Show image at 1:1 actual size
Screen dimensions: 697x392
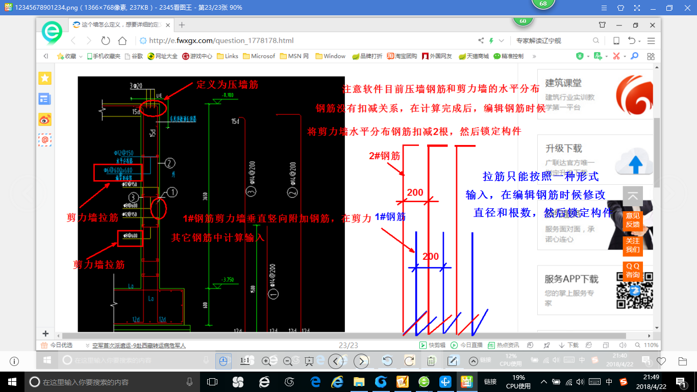245,361
